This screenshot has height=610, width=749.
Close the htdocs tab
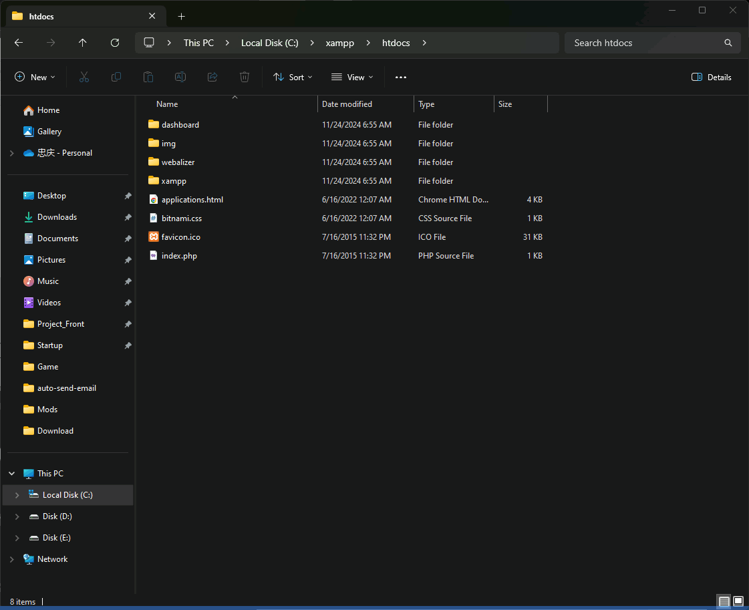(x=152, y=16)
